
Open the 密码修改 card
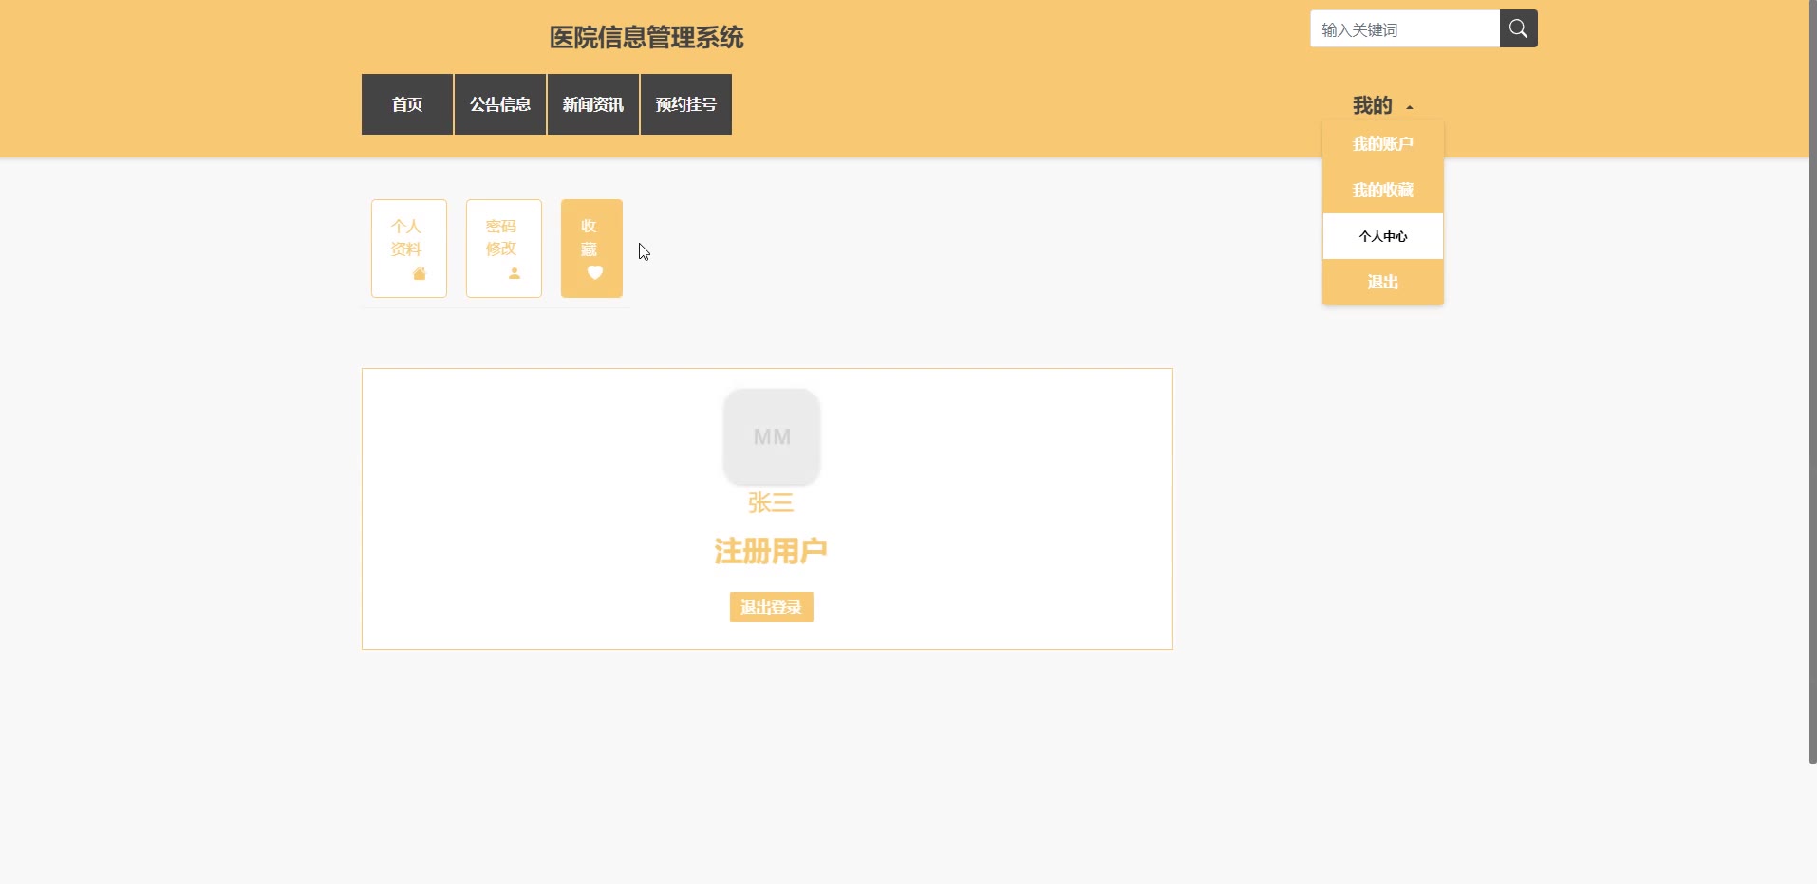click(504, 249)
